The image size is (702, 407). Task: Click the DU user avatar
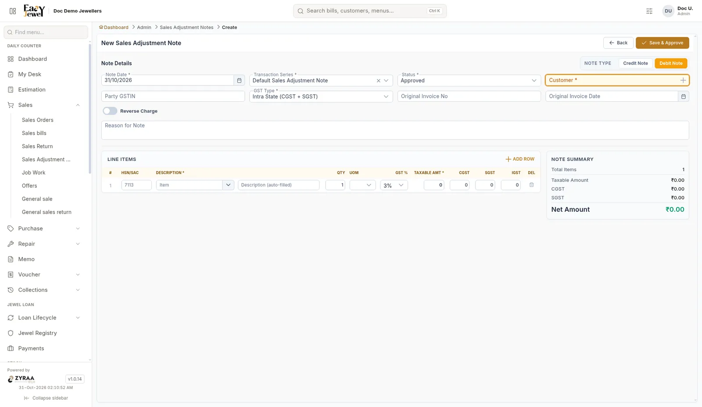668,11
